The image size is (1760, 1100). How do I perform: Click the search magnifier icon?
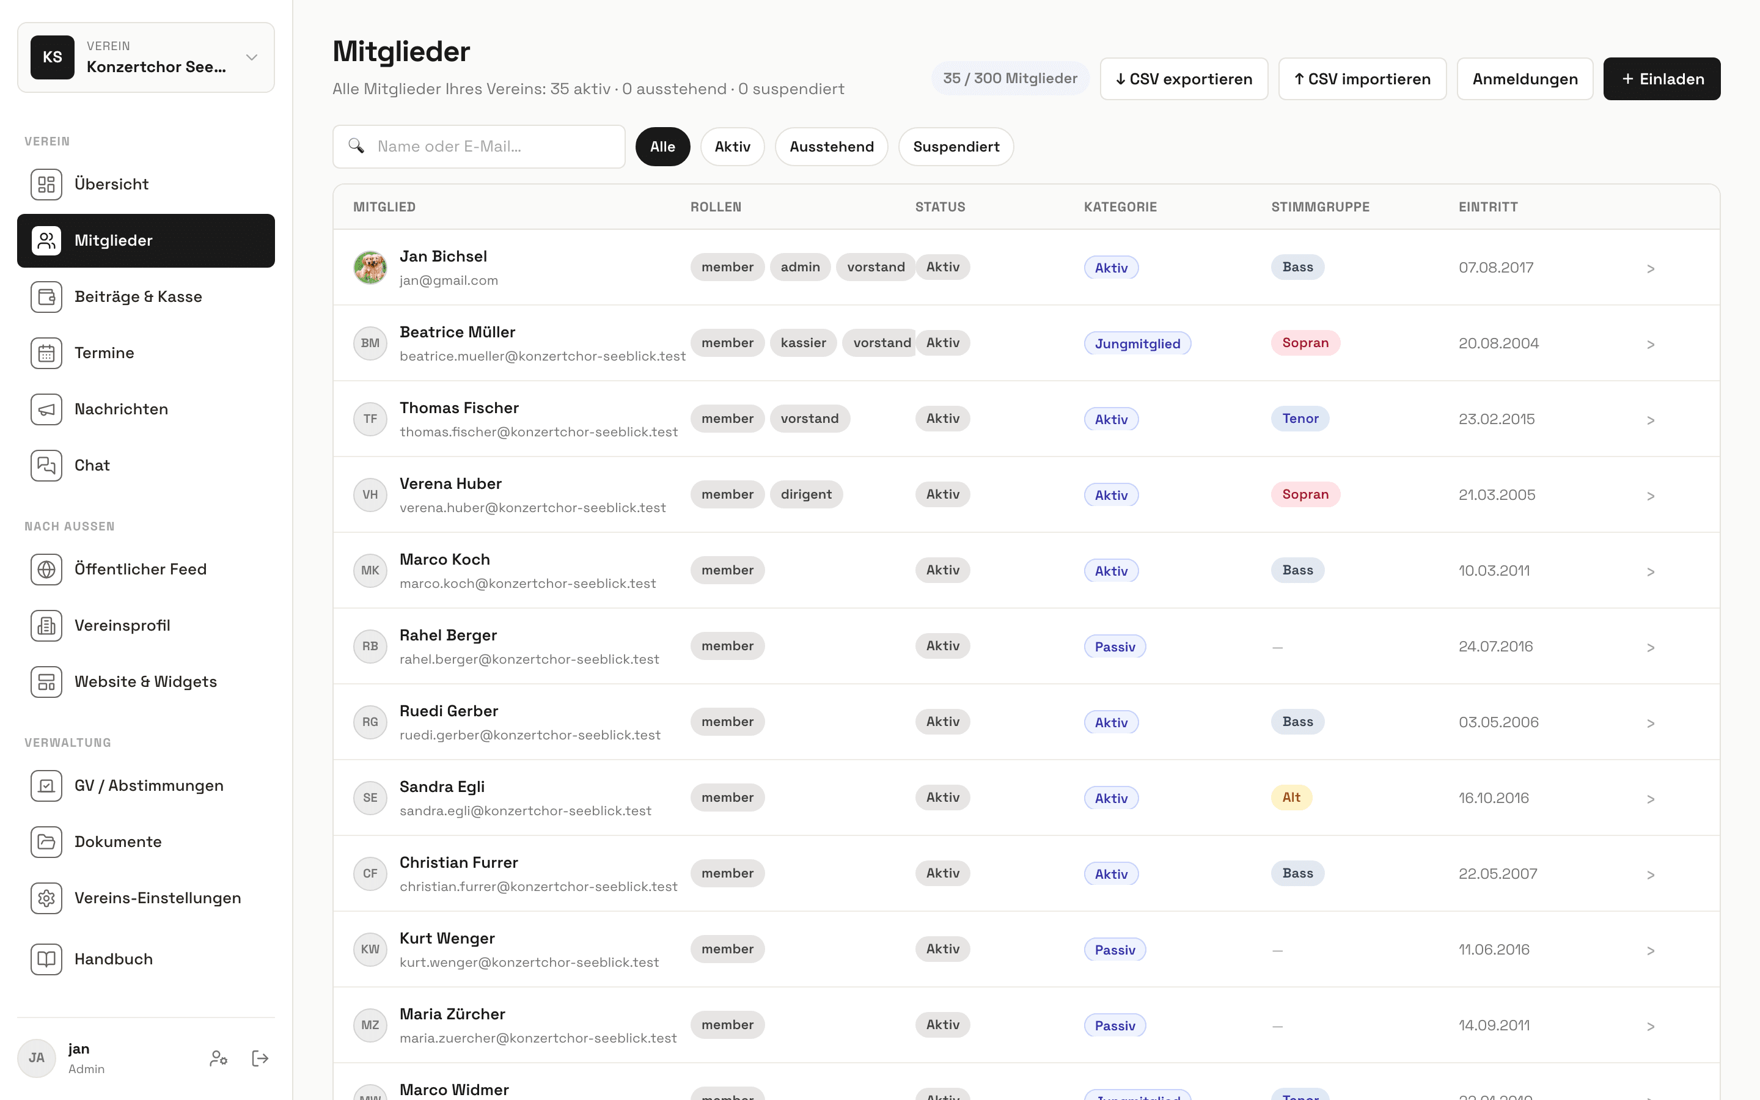[x=356, y=146]
